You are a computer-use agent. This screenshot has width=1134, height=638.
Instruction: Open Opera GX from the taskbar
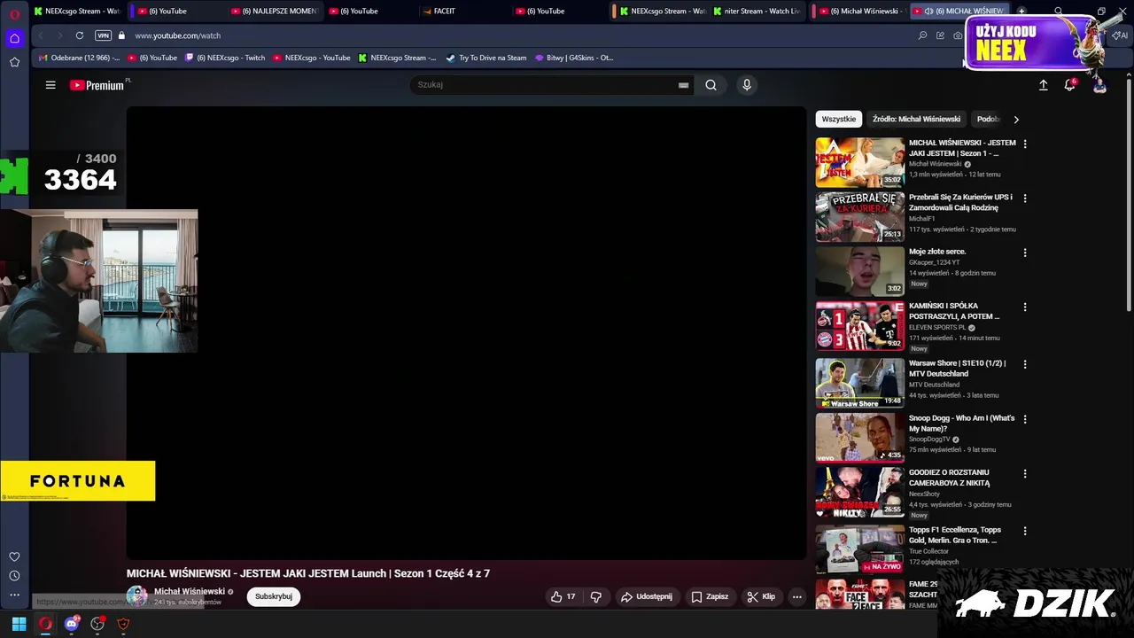click(45, 624)
